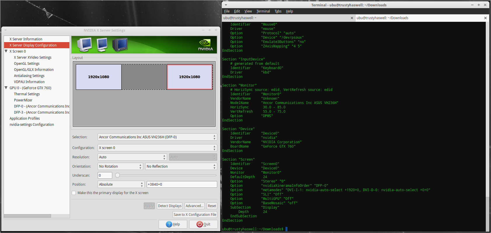Click the 'Section "Monitor"' line in terminal
The height and width of the screenshot is (233, 491).
tap(239, 85)
